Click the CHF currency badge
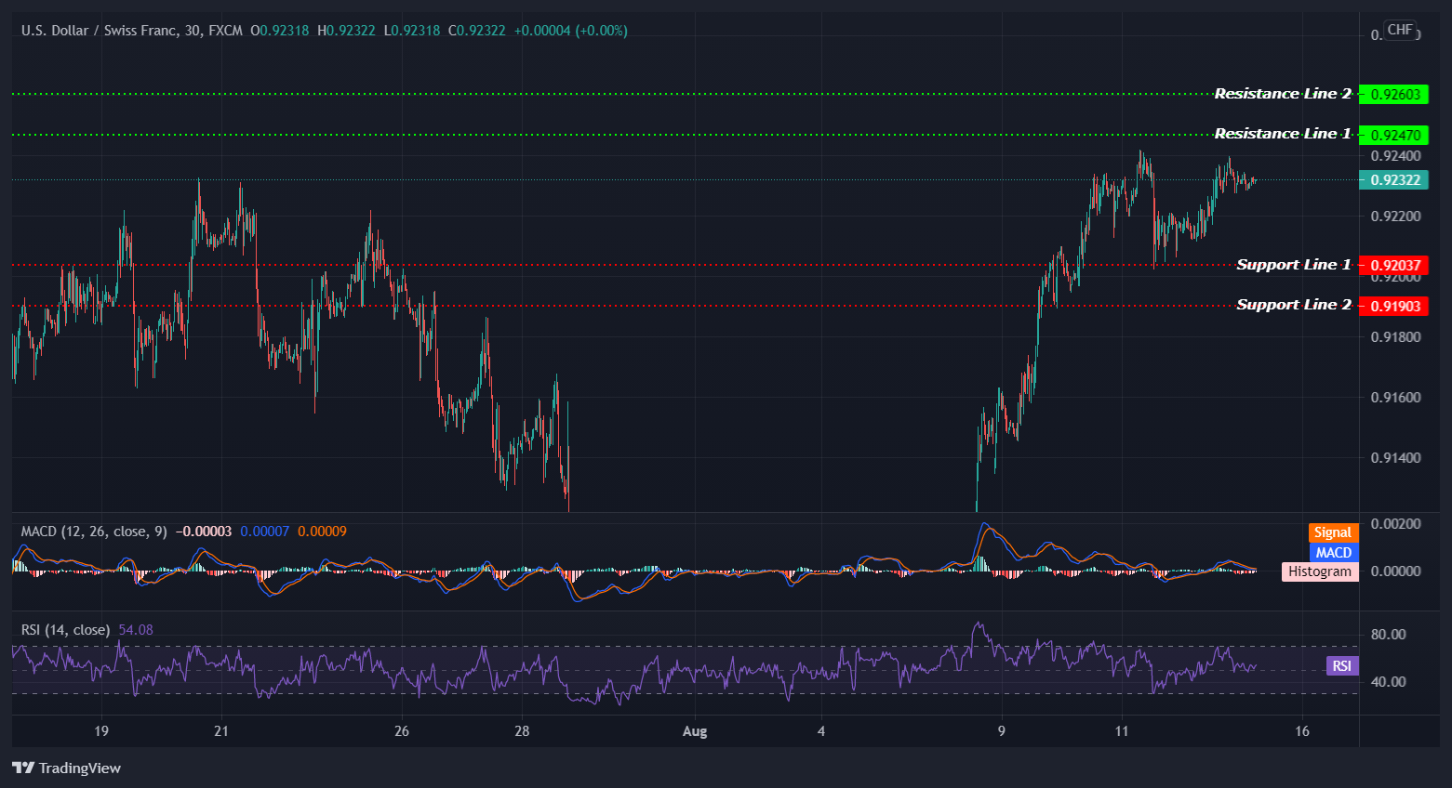1452x788 pixels. (1399, 30)
